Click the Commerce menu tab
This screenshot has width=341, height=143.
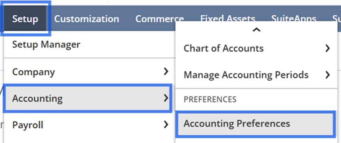159,19
